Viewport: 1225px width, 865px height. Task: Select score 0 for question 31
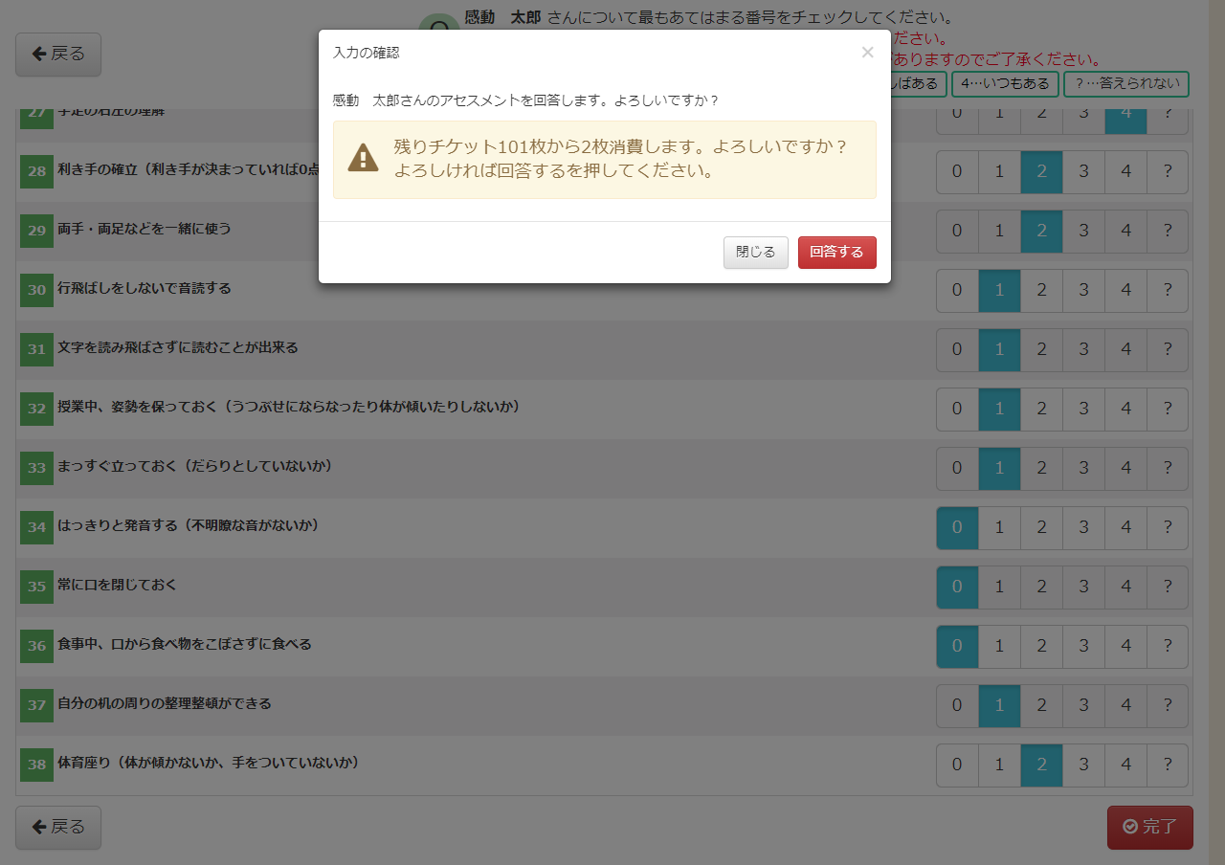coord(957,350)
